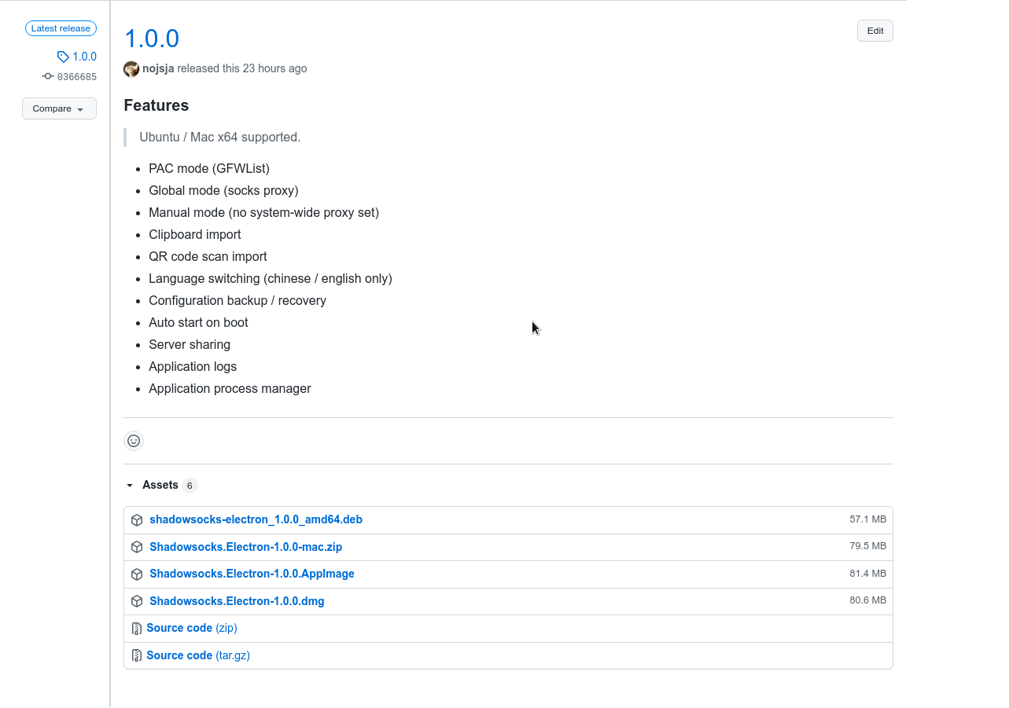This screenshot has height=708, width=1009.
Task: Click package icon for the .dmg asset
Action: pos(137,601)
